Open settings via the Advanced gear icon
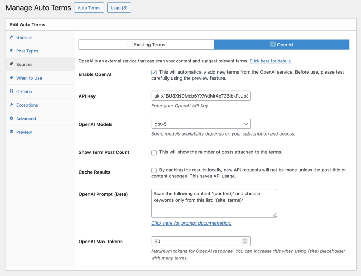Screen dimensions: 361x276 tap(12, 119)
